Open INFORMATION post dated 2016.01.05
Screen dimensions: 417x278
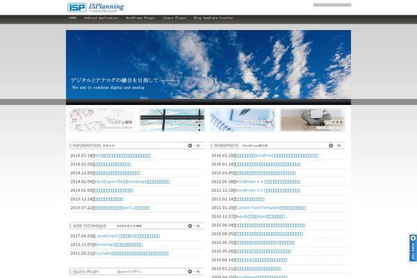113,165
